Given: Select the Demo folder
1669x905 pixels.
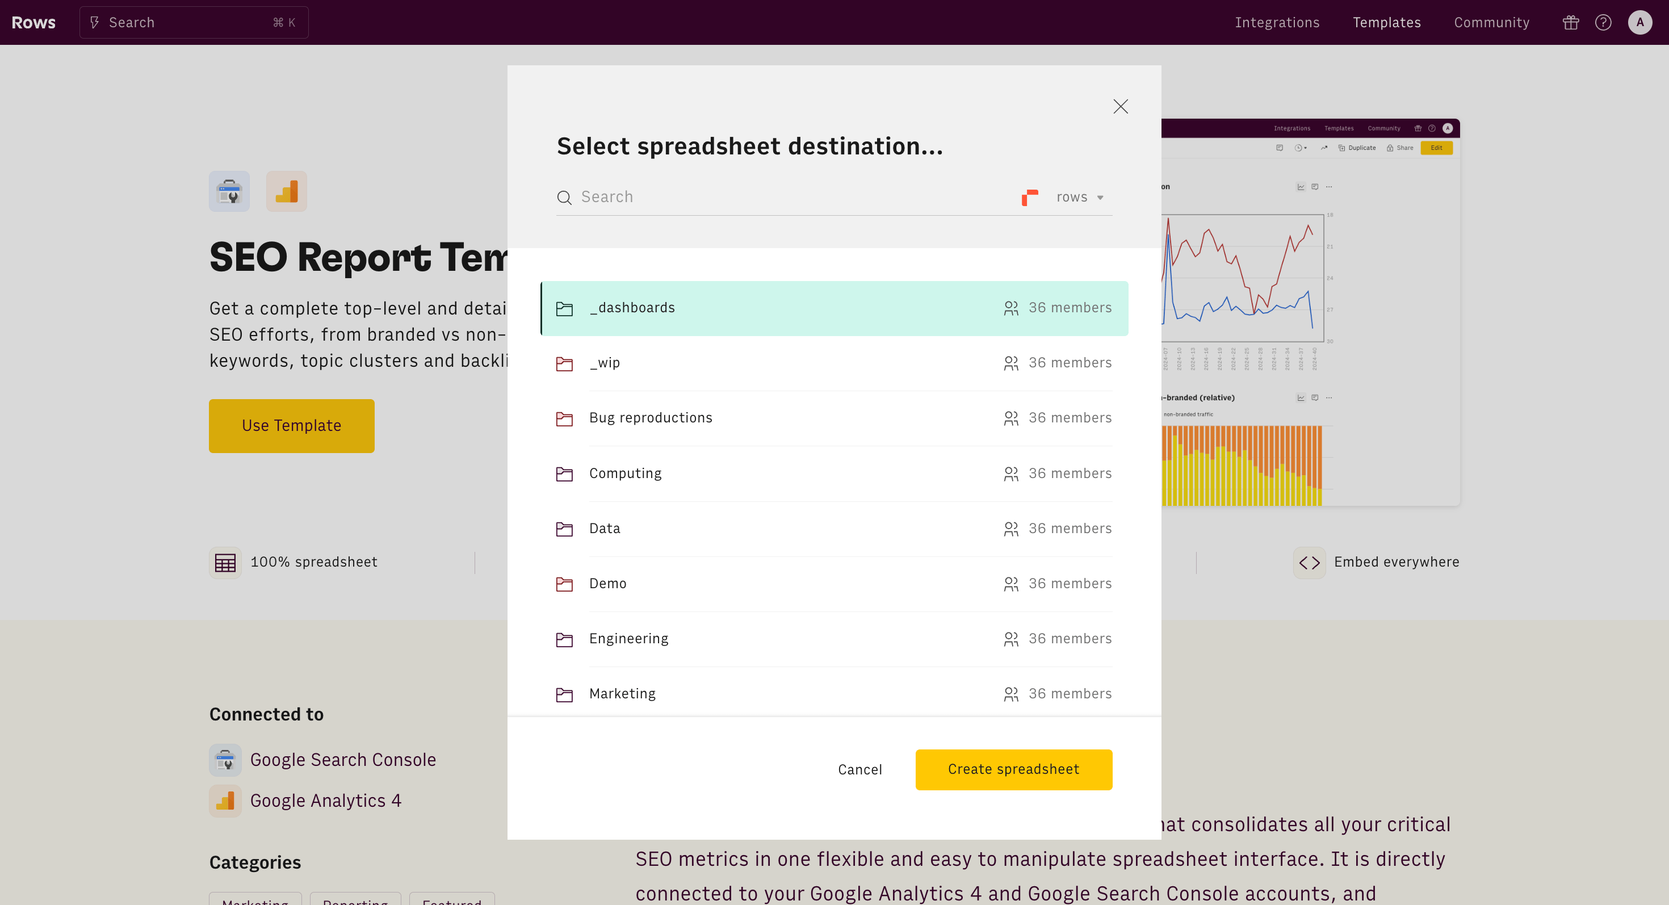Looking at the screenshot, I should [834, 584].
